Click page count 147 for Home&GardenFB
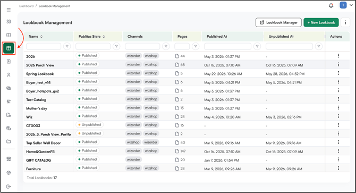The image size is (356, 193). [183, 151]
